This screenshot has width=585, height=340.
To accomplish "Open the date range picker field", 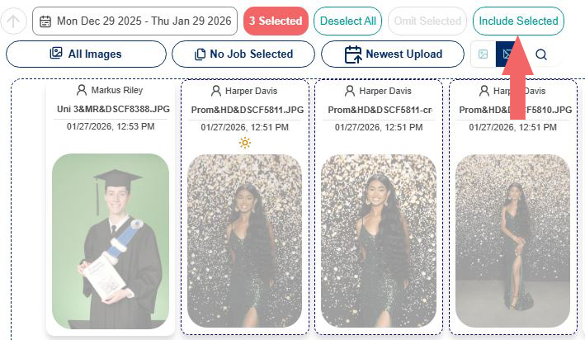I will (134, 21).
